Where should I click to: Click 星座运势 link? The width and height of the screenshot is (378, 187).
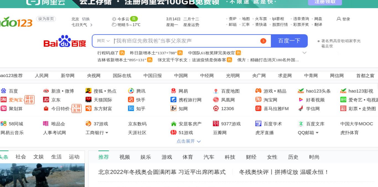click(191, 25)
